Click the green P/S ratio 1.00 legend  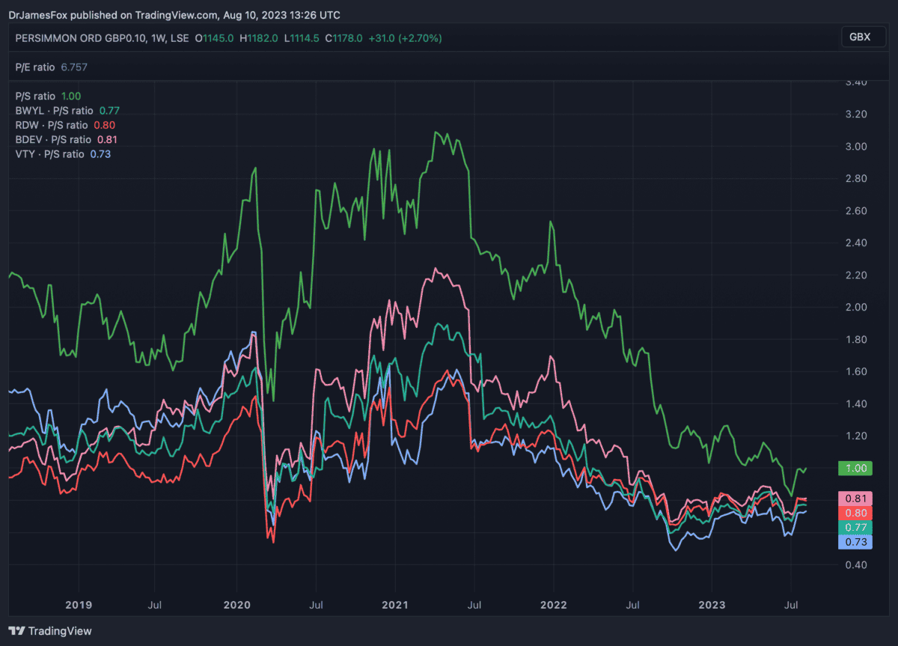48,96
